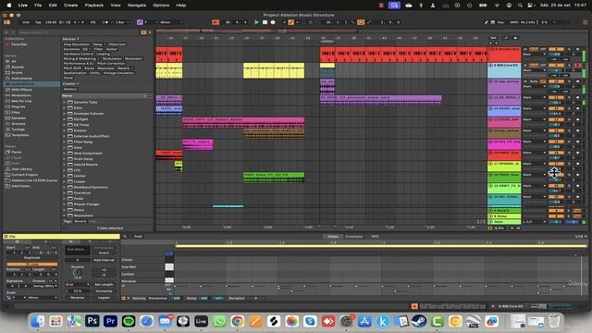
Task: Expand the Dynamic Tube device
Action: click(x=64, y=102)
